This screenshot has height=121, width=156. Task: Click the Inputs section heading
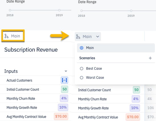coord(11,71)
